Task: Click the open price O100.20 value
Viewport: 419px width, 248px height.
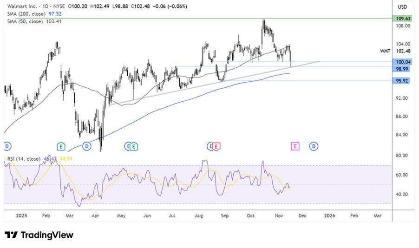Action: pyautogui.click(x=78, y=6)
